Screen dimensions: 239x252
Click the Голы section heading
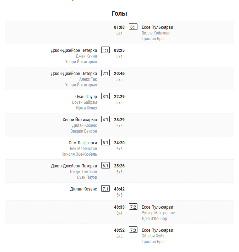(119, 14)
